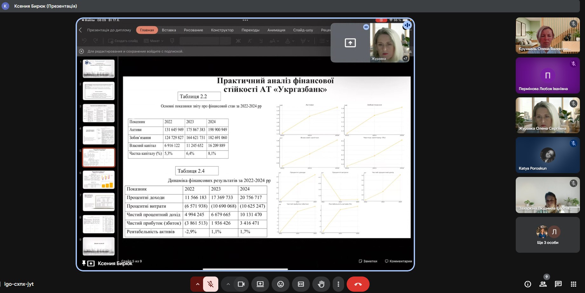
Task: Expand the bullet list dropdown
Action: tap(324, 41)
